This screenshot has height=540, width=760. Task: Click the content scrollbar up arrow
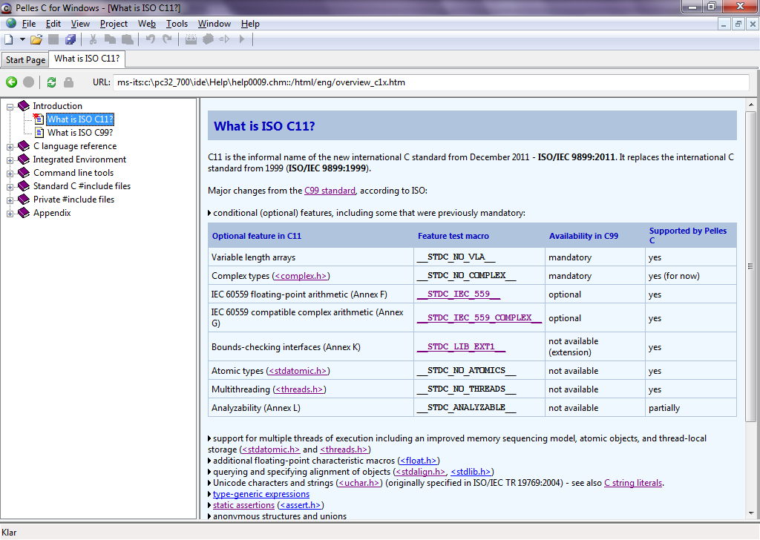751,105
